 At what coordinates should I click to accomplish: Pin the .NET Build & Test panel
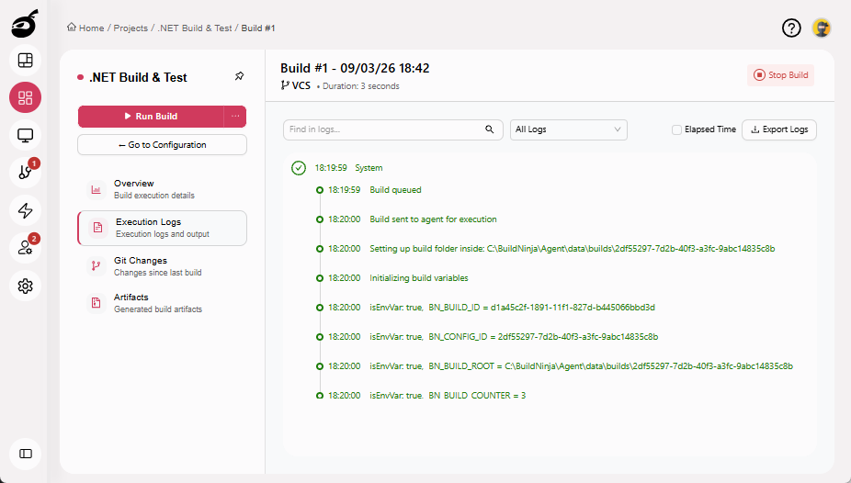click(x=240, y=76)
